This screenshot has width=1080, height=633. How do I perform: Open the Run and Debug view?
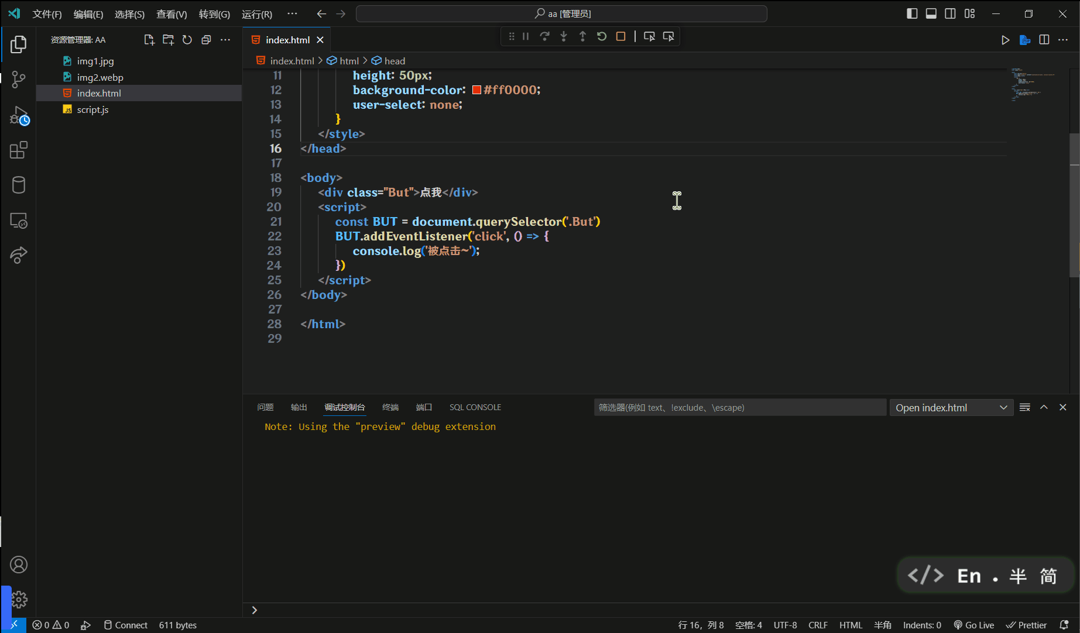pos(19,115)
